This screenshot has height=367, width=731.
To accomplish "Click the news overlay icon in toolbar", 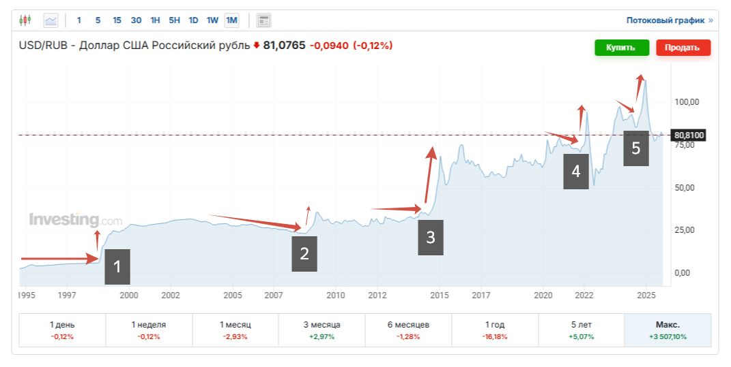I will [x=263, y=20].
